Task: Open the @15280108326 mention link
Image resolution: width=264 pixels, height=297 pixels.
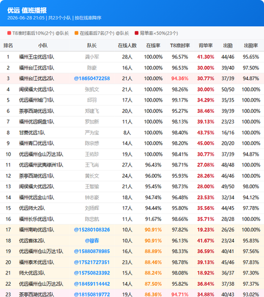Action: pyautogui.click(x=92, y=230)
